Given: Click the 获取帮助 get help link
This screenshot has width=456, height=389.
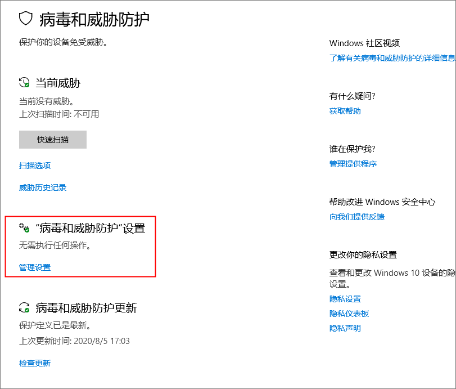Looking at the screenshot, I should click(345, 111).
